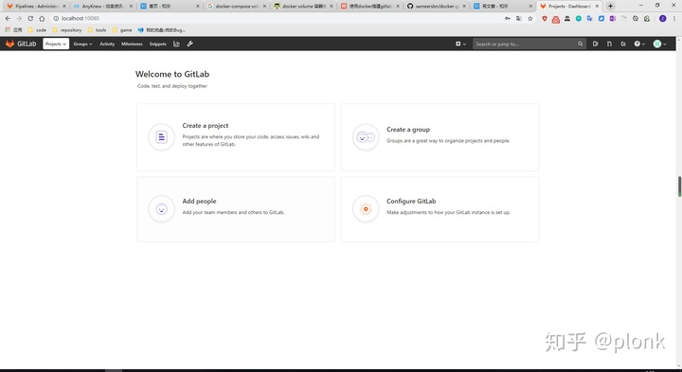Open Merge requests icon in navbar
682x372 pixels.
point(609,44)
